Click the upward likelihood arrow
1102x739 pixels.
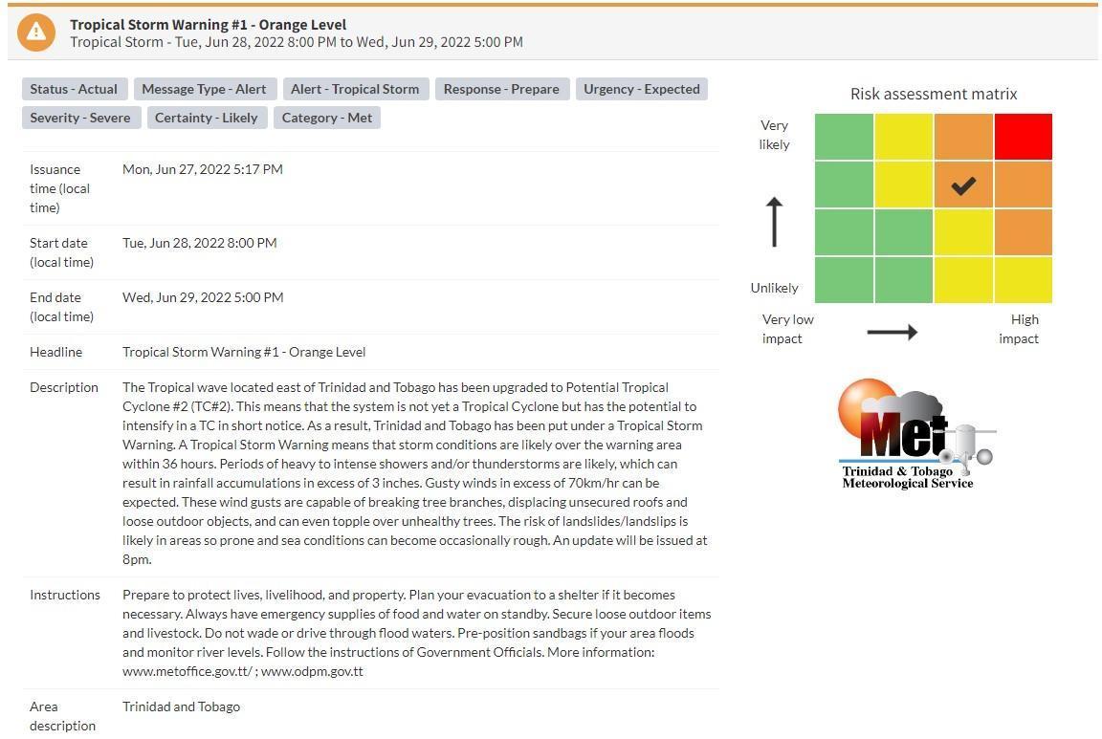[774, 222]
